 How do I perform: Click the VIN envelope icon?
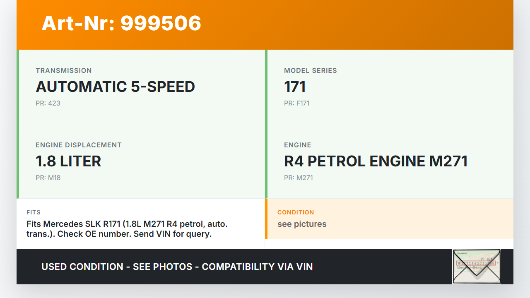476,266
